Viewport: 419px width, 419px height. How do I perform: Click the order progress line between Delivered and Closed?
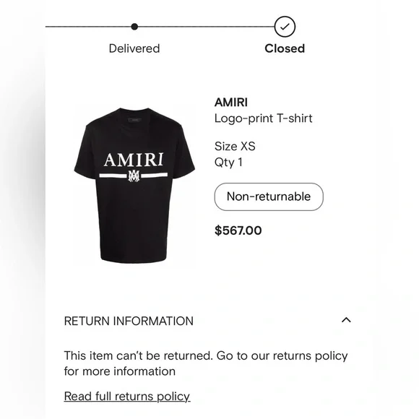point(206,27)
